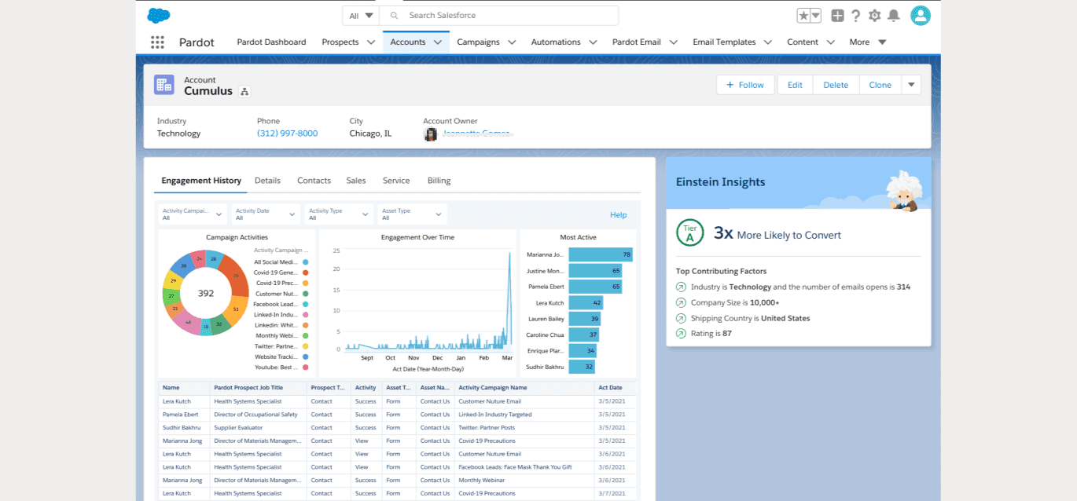Sort by the Act Date column header
The image size is (1077, 501).
click(x=616, y=387)
